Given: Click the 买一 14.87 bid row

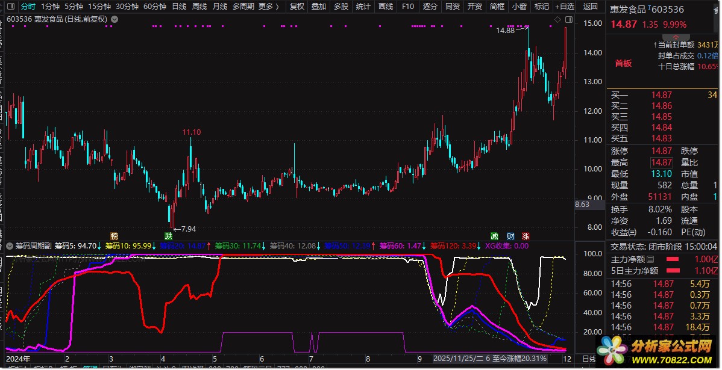Looking at the screenshot, I should point(663,95).
